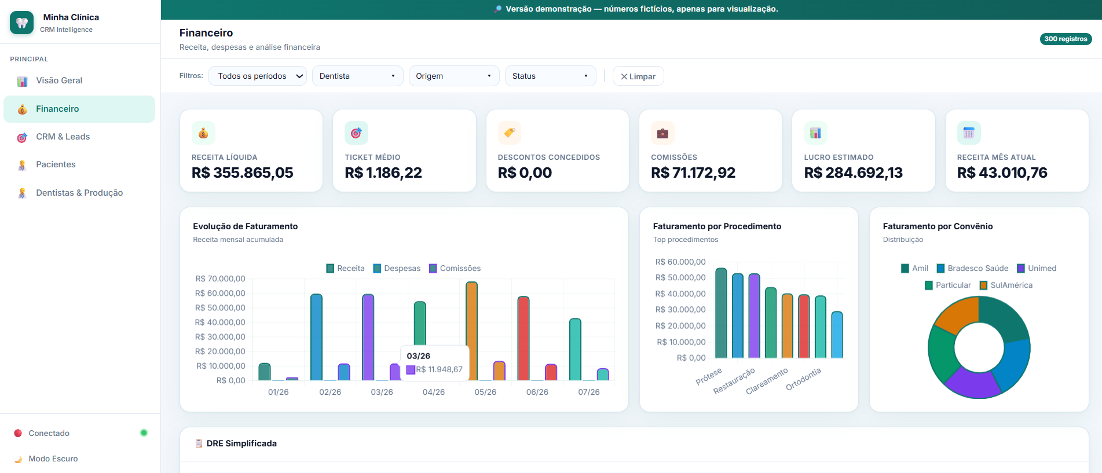Viewport: 1102px width, 473px height.
Task: Toggle Particular in convênio legend
Action: [948, 285]
